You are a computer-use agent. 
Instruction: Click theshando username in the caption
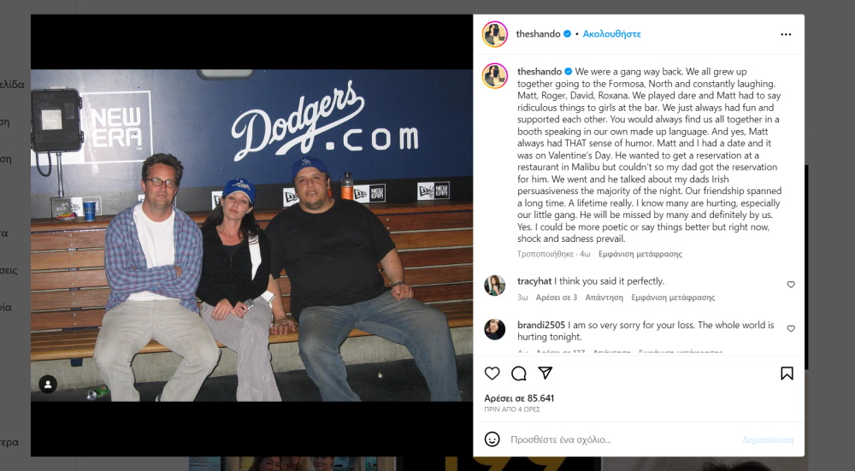pyautogui.click(x=540, y=72)
